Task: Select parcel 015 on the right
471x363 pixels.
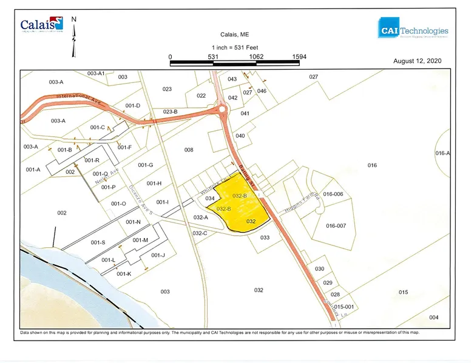Action: pos(403,293)
